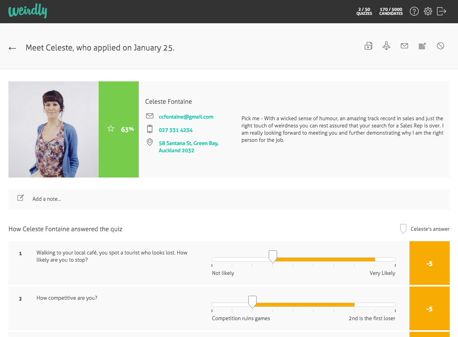This screenshot has width=458, height=337.
Task: Click the back arrow to candidates list
Action: 12,48
